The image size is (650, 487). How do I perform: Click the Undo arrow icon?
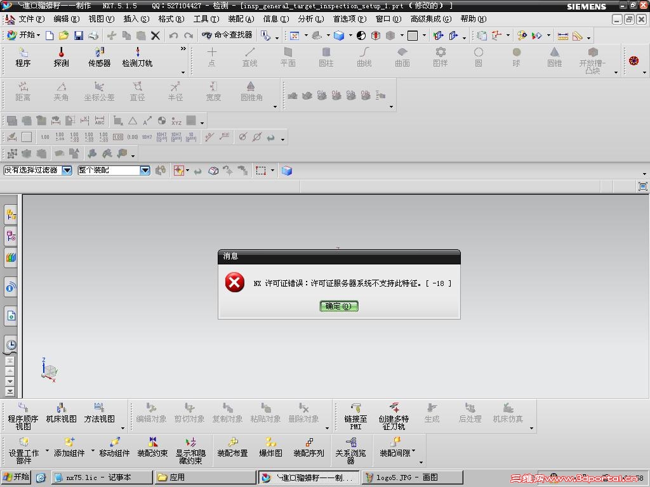[x=173, y=36]
